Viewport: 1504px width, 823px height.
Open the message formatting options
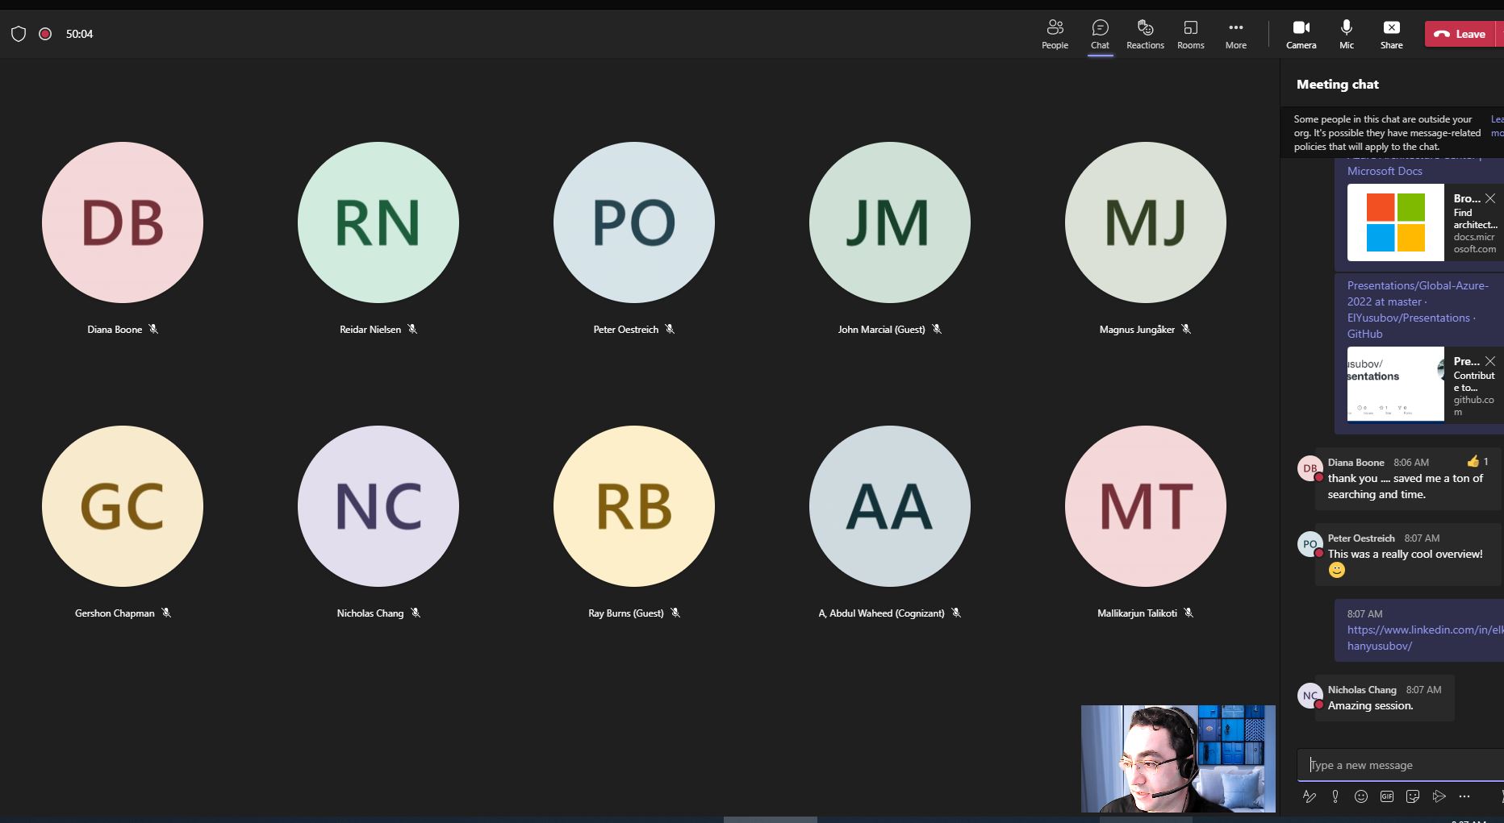click(x=1309, y=796)
